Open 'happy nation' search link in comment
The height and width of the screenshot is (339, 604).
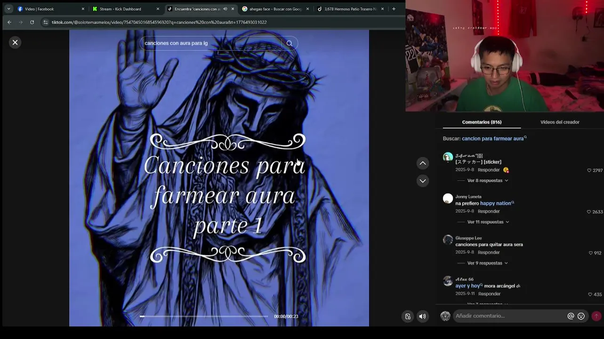(497, 203)
